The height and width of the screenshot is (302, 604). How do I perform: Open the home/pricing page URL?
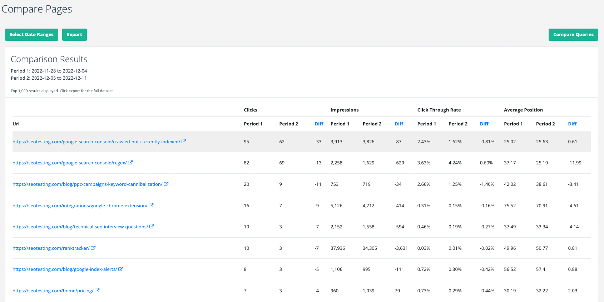point(53,291)
